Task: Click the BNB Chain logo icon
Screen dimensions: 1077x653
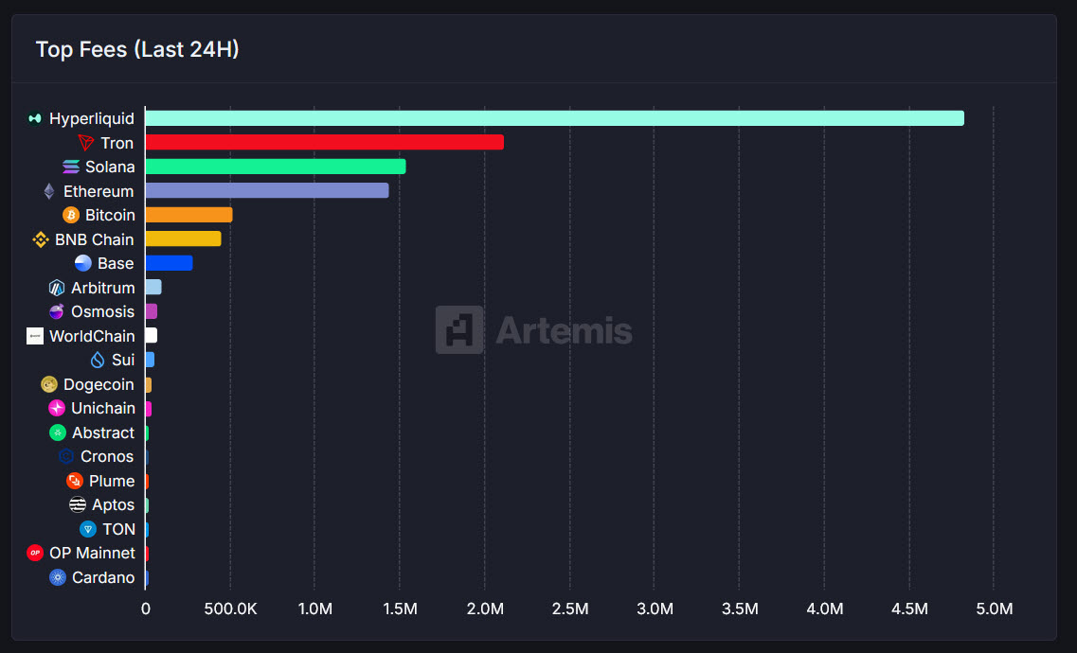Action: point(41,239)
